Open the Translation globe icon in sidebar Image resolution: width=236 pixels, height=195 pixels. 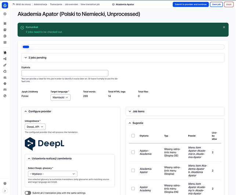point(5,83)
